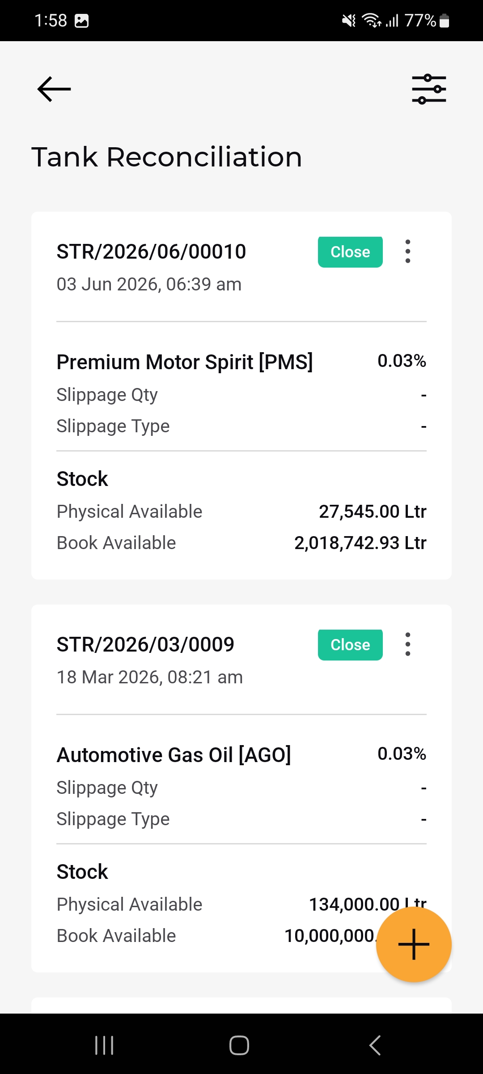Tap the 18 Mar 2026 timestamp
This screenshot has height=1074, width=483.
tap(149, 677)
